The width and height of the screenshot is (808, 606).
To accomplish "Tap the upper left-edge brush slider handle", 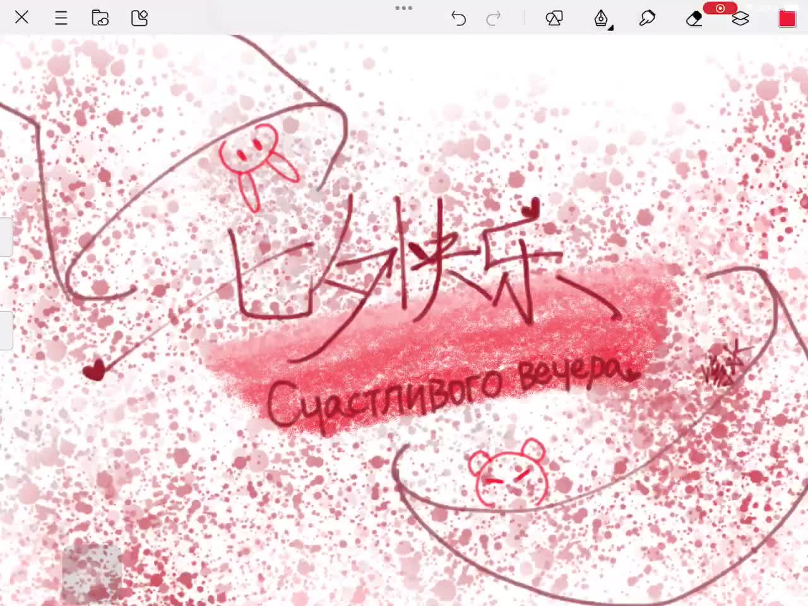I will click(x=6, y=237).
